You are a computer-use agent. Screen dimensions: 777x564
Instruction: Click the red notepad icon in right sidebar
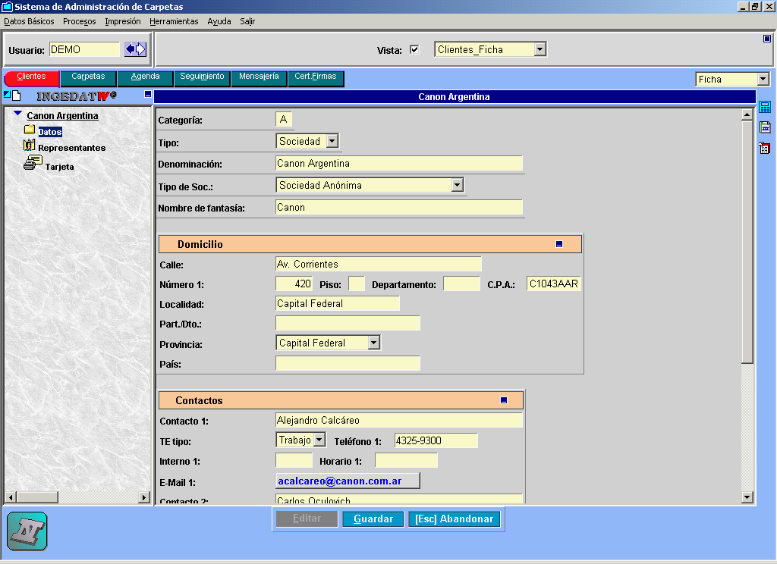765,148
